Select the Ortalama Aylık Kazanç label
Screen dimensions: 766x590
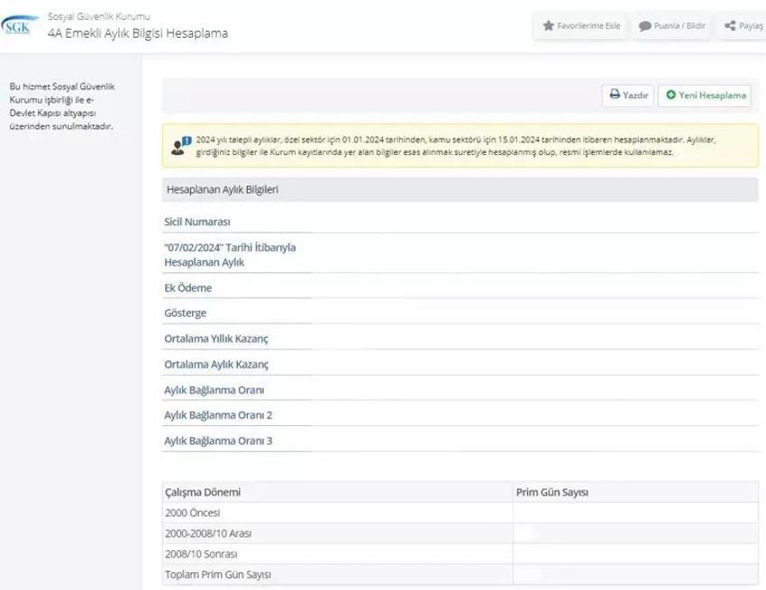[x=216, y=364]
